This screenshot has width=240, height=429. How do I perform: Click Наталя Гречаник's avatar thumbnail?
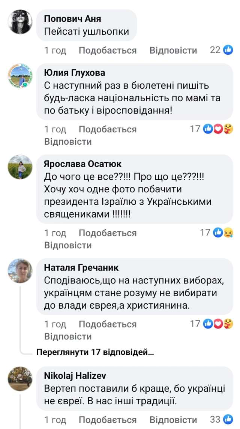pyautogui.click(x=20, y=270)
